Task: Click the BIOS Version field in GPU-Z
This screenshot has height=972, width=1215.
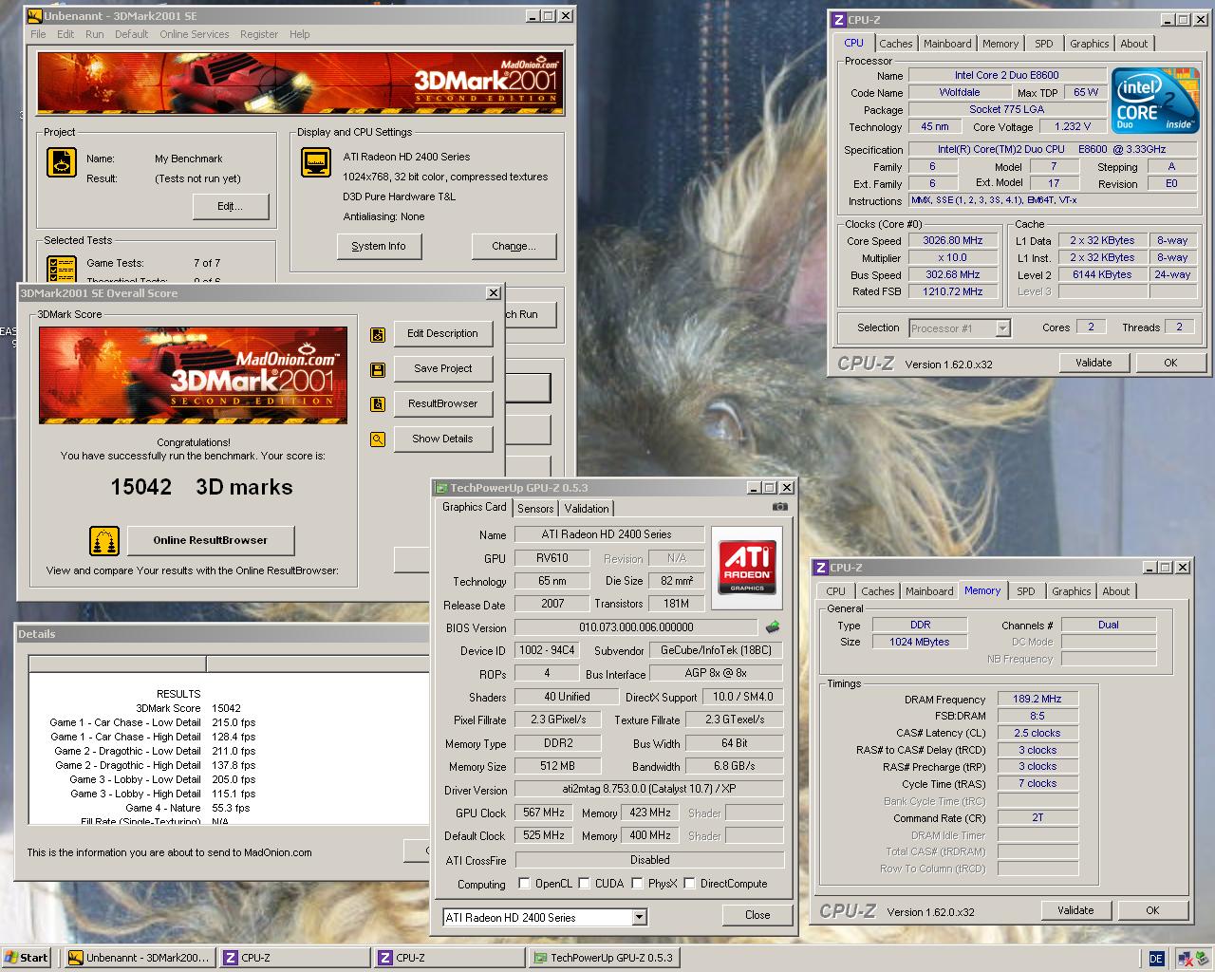Action: point(636,627)
